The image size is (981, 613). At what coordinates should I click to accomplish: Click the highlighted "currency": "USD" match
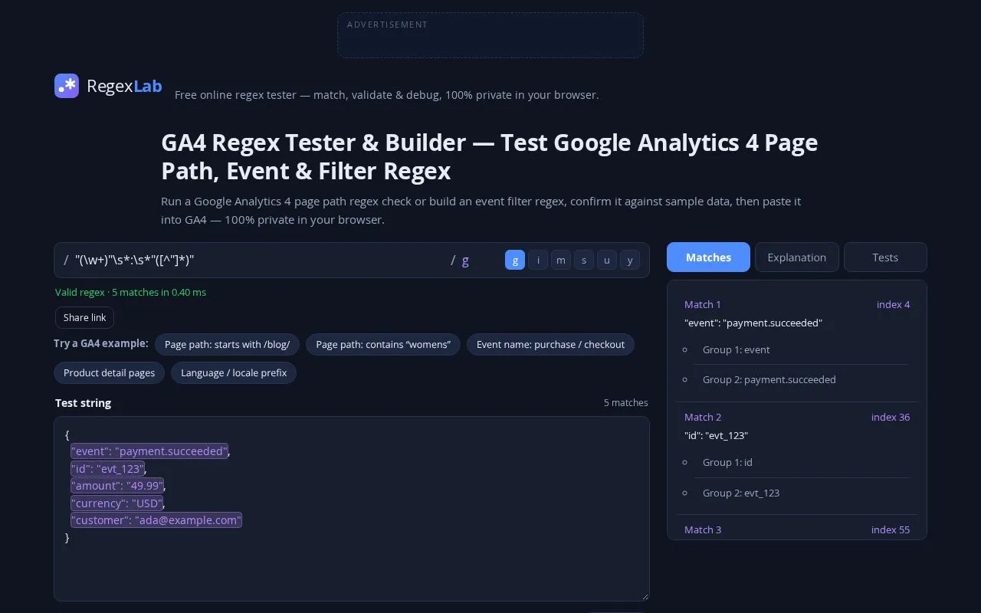click(x=116, y=503)
